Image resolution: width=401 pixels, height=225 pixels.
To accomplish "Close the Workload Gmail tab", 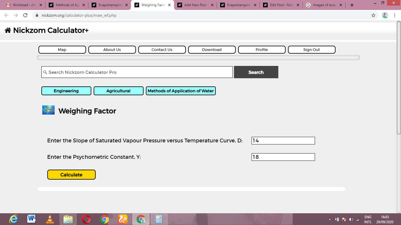I will coord(41,5).
